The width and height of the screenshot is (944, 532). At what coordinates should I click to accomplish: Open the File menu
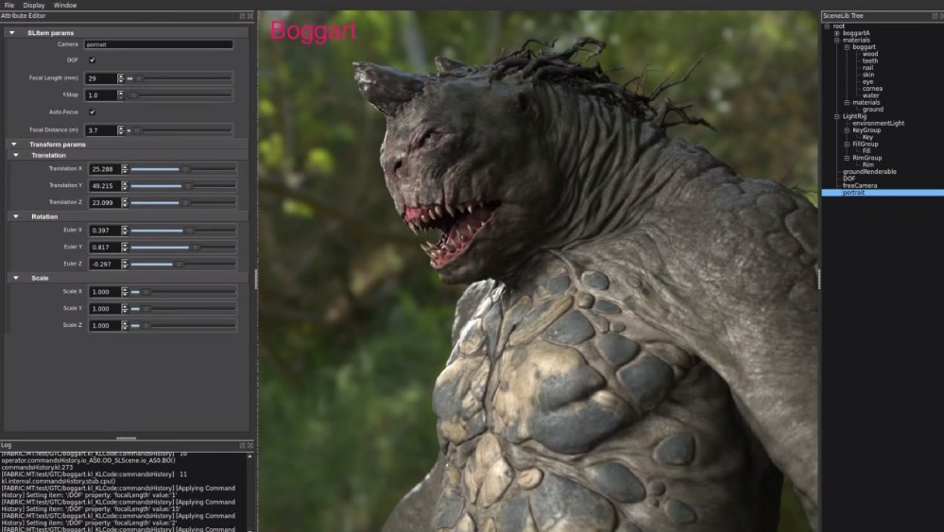click(x=9, y=5)
